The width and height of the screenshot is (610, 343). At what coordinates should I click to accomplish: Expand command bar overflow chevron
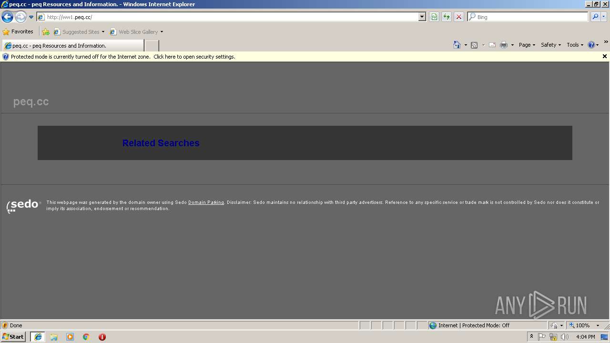point(606,42)
